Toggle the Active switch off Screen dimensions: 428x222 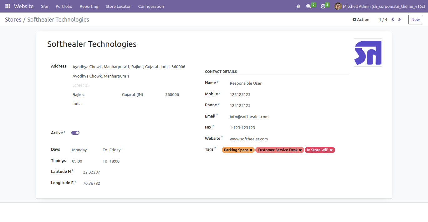(x=75, y=133)
